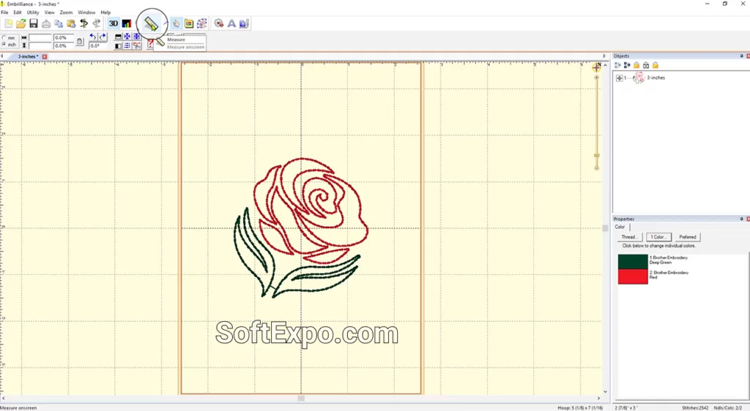Select the inch units radio button

[x=4, y=45]
